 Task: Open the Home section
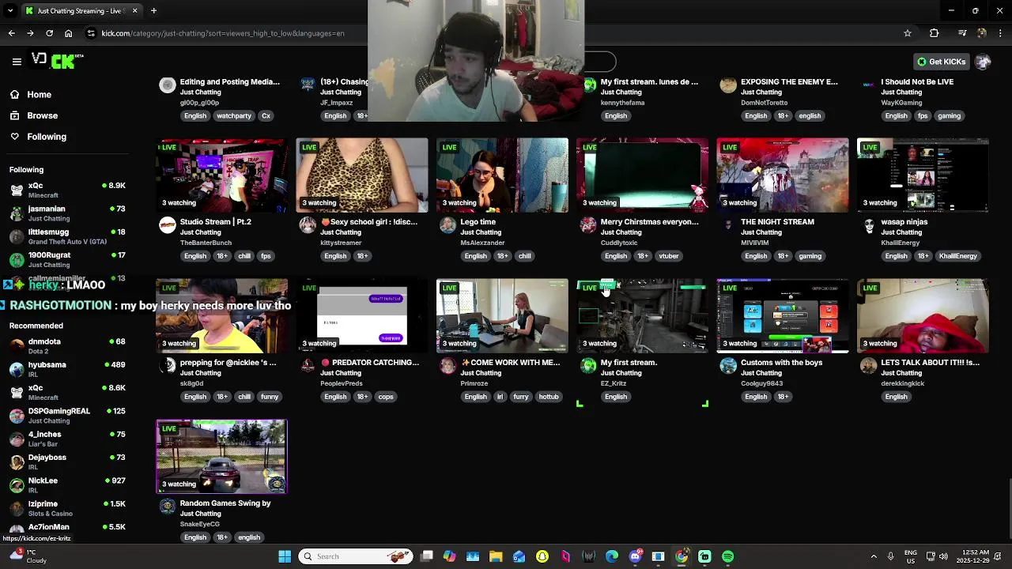click(30, 95)
